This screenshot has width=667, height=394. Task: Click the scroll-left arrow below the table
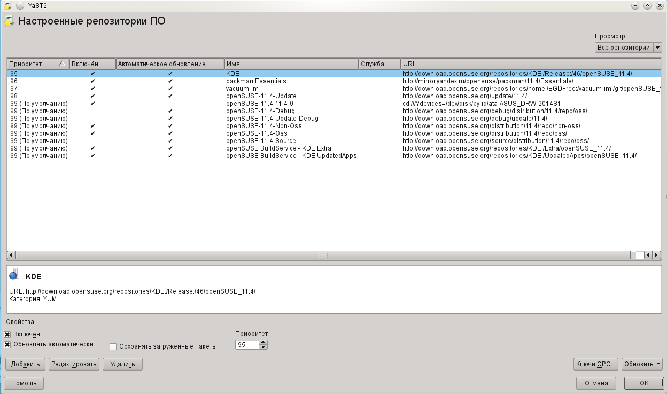[10, 255]
